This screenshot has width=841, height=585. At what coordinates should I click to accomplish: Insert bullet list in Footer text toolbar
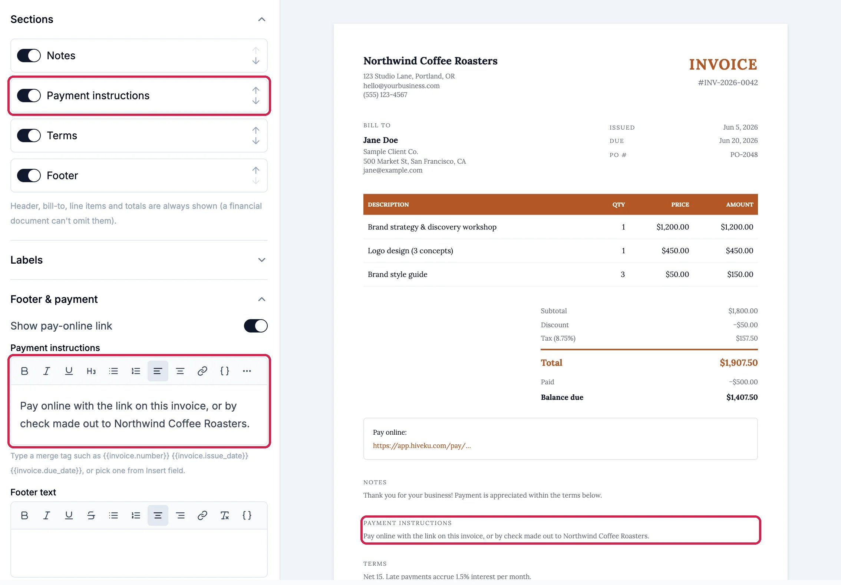pos(113,515)
